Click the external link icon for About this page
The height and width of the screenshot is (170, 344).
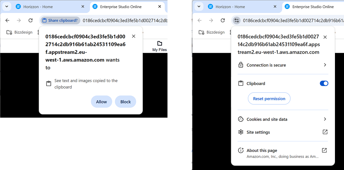click(324, 150)
